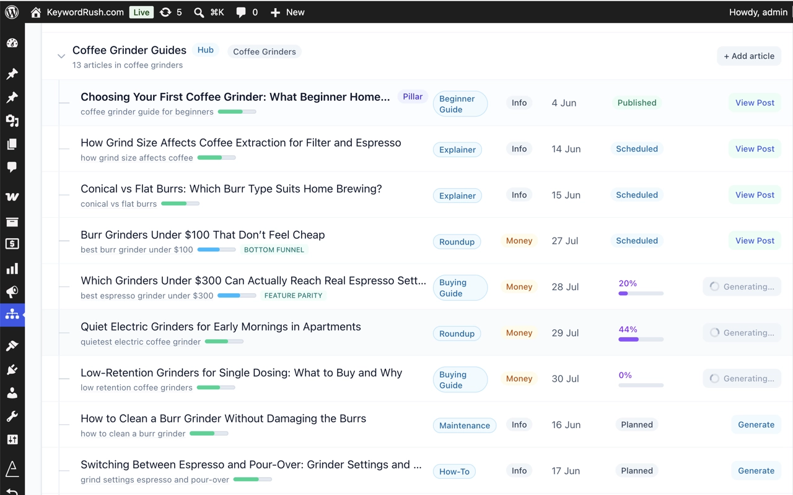Click the 20% generation progress bar
This screenshot has width=793, height=495.
[x=641, y=293]
